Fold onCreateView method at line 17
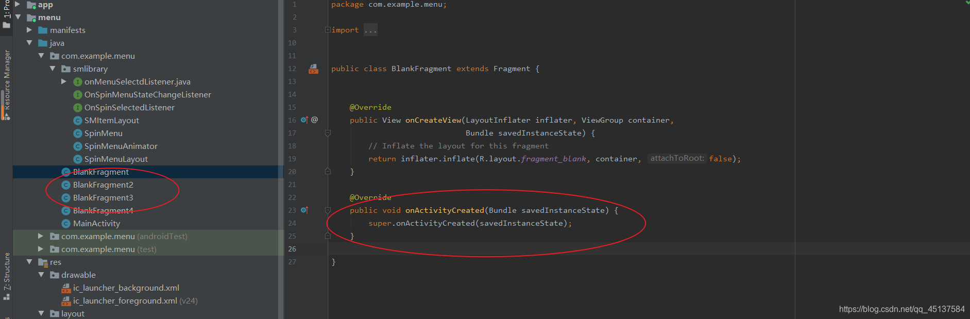 point(328,133)
